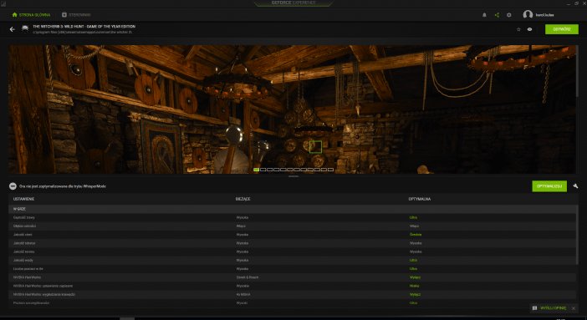Open the green share icon
Image resolution: width=587 pixels, height=320 pixels.
[x=497, y=15]
